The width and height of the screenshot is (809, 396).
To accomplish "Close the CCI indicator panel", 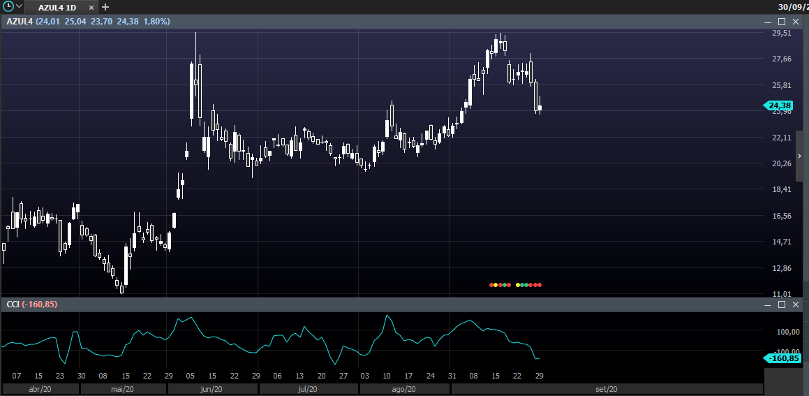I will (x=796, y=305).
